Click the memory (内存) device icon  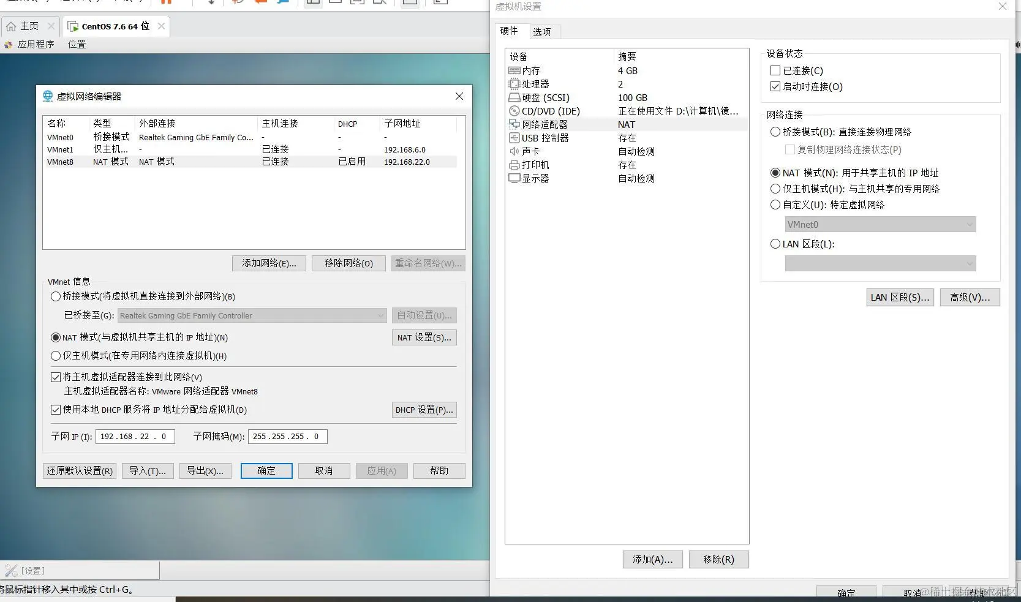click(x=514, y=70)
